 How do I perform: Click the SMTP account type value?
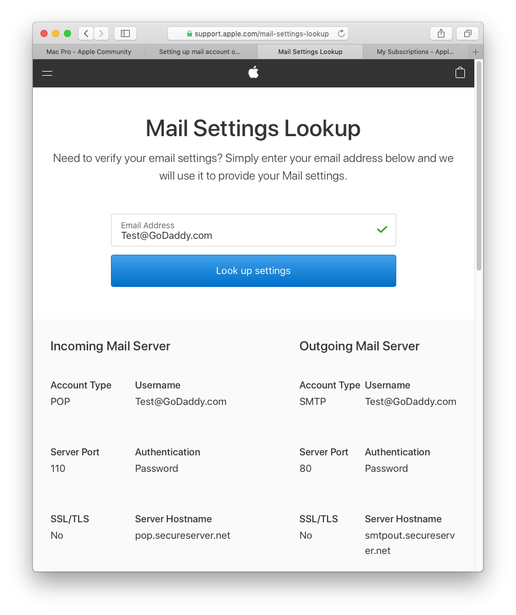313,401
